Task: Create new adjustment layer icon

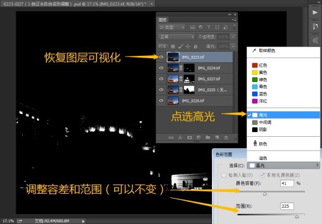Action: click(199, 137)
